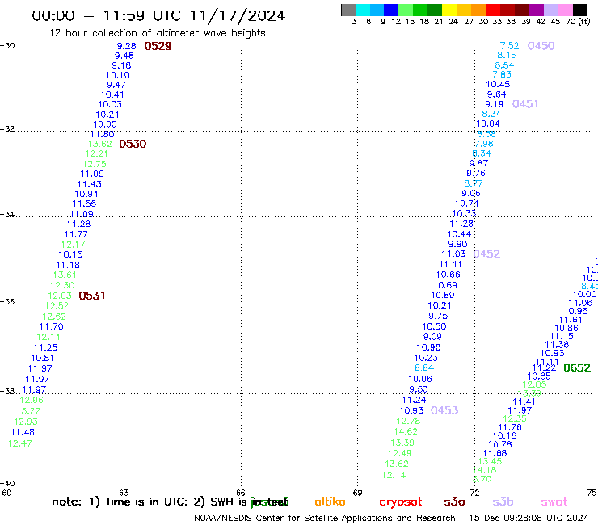The image size is (598, 525).
Task: Select the wave height value 12.49
Action: tap(400, 453)
